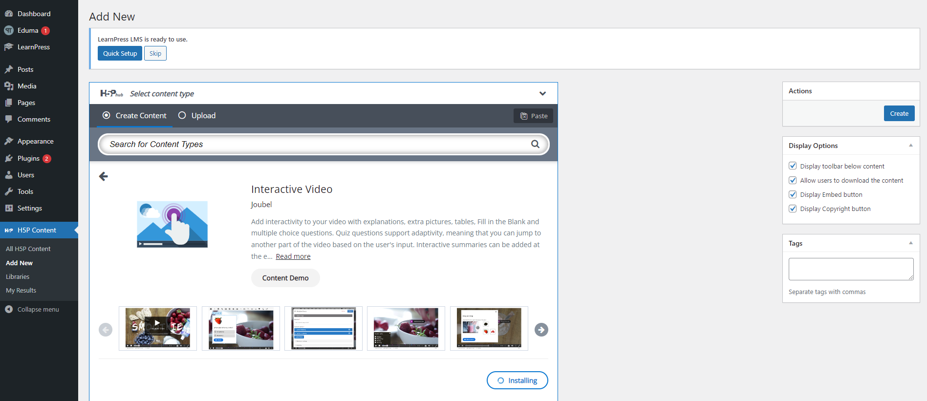The image size is (927, 401).
Task: Open the drag and drop screenshot thumbnail
Action: [x=489, y=328]
